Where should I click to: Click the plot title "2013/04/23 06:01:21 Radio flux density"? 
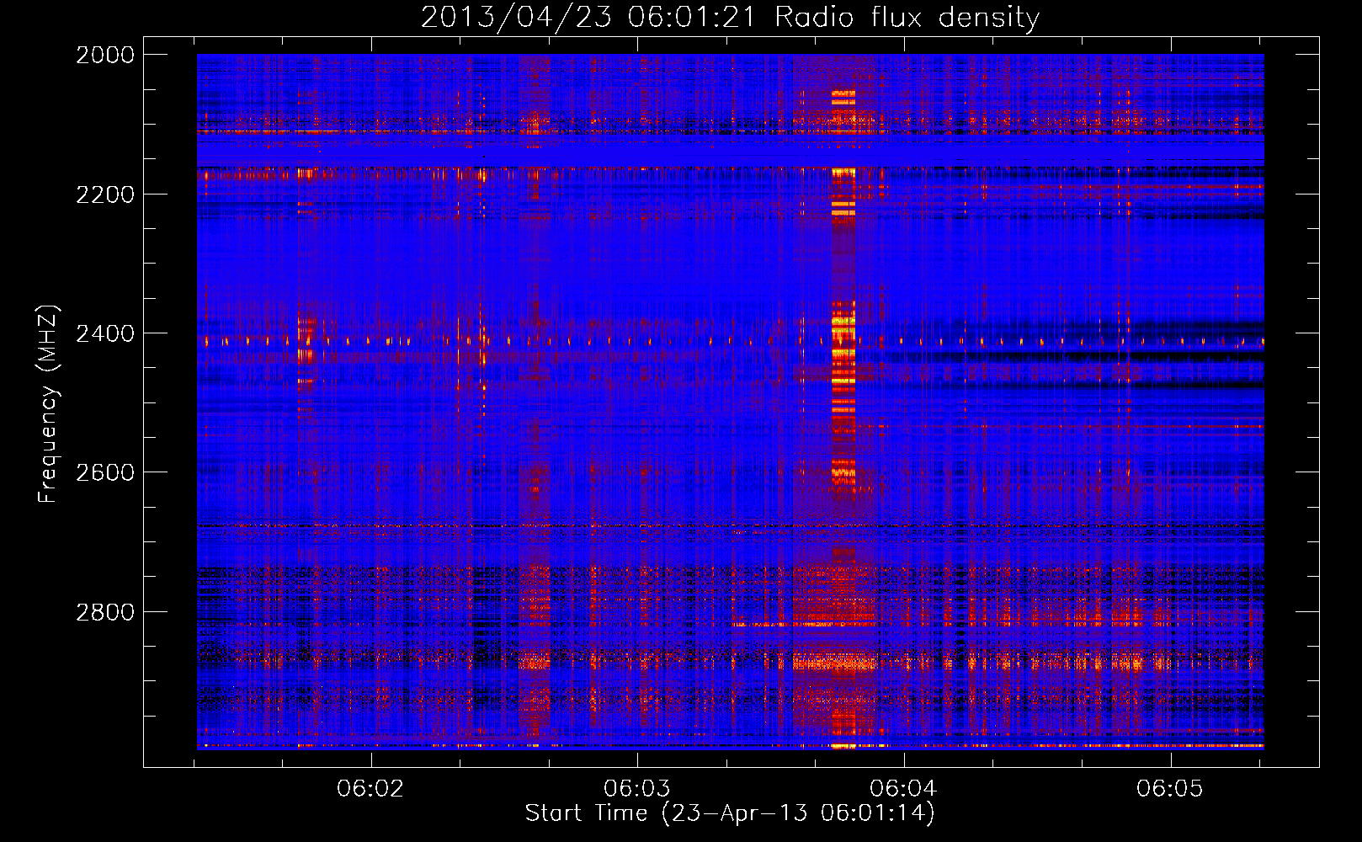pos(730,17)
